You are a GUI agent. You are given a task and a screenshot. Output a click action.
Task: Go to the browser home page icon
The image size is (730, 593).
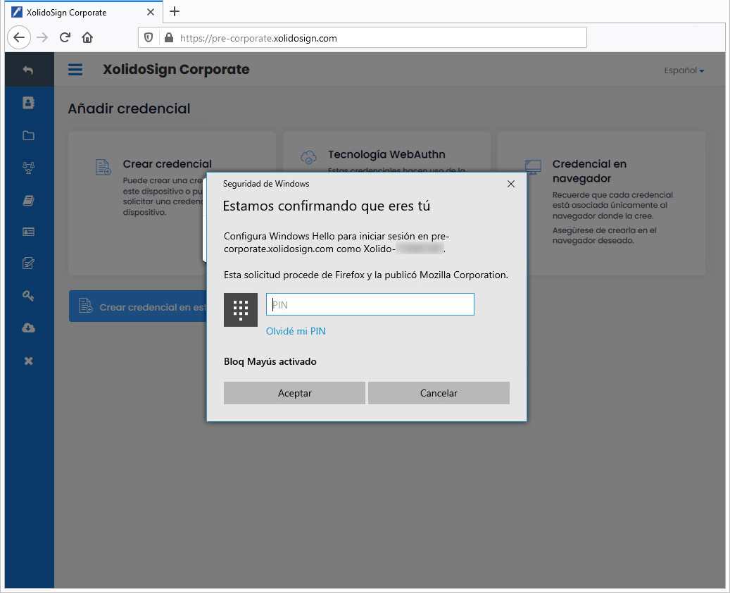tap(87, 37)
